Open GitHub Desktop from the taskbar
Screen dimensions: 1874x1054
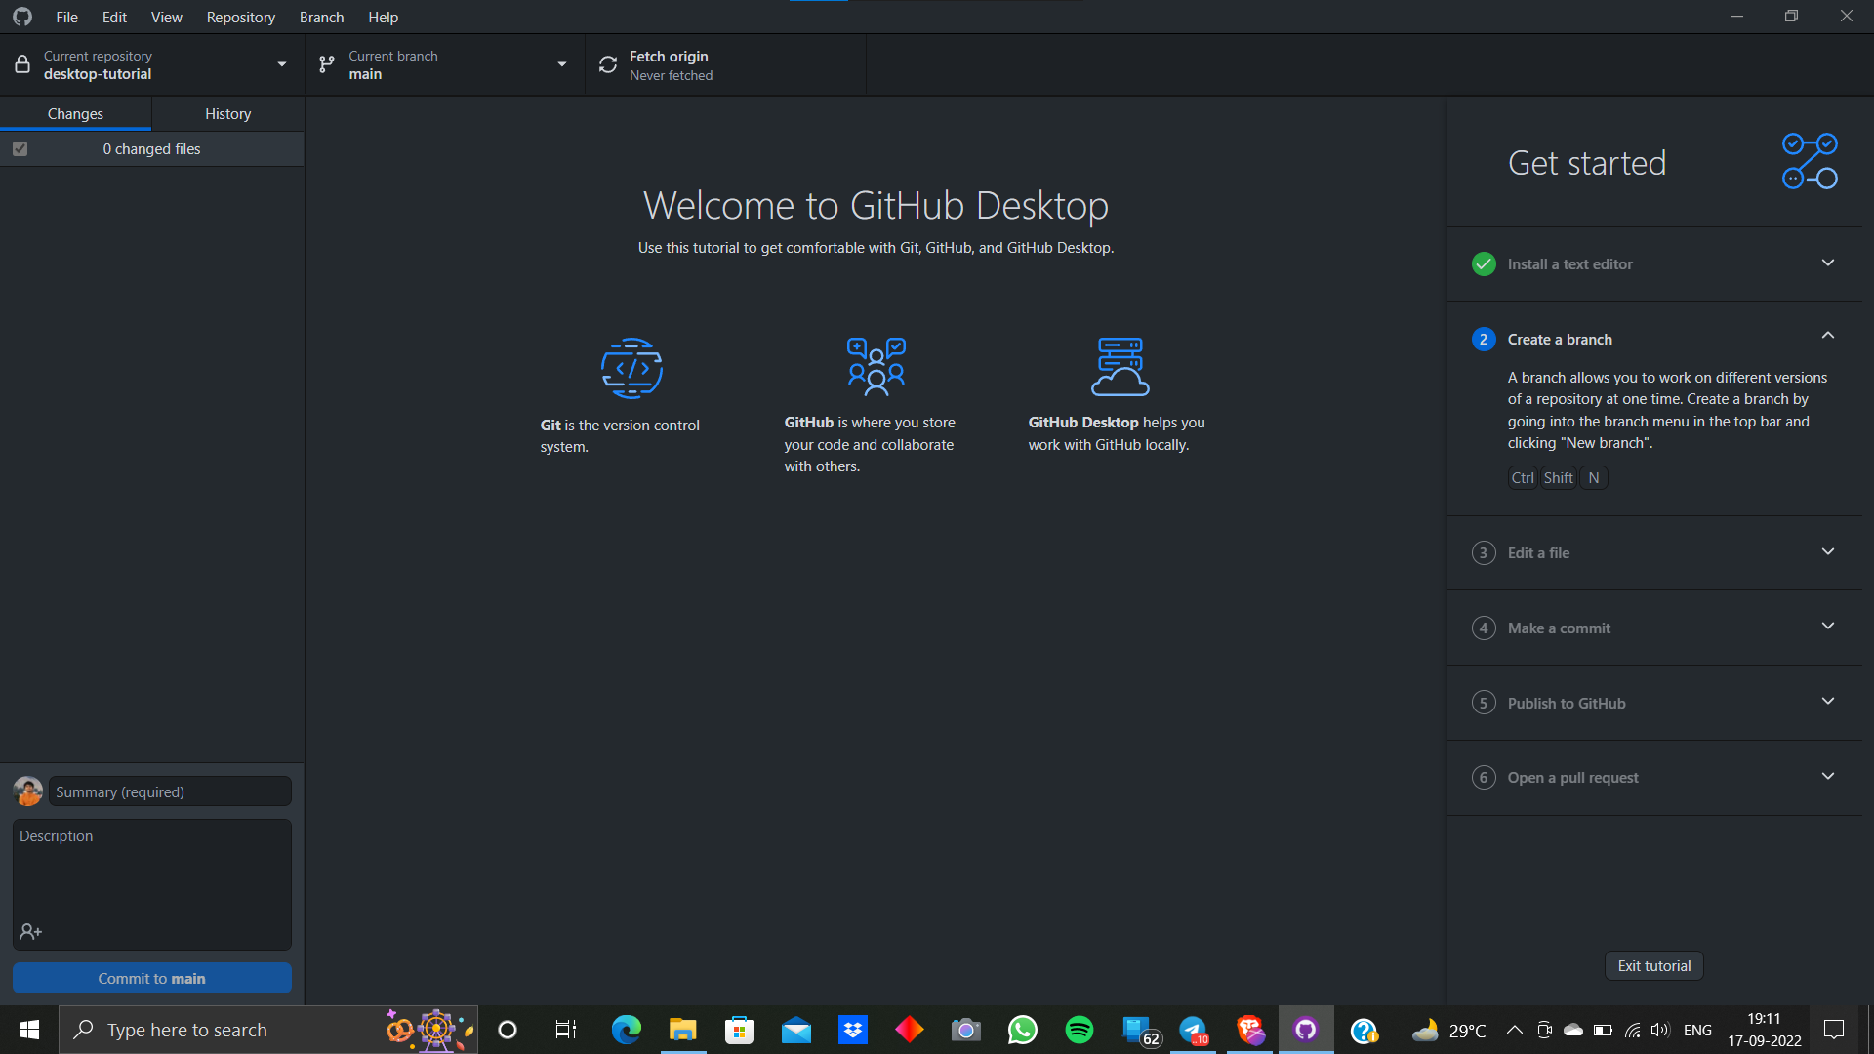coord(1306,1029)
